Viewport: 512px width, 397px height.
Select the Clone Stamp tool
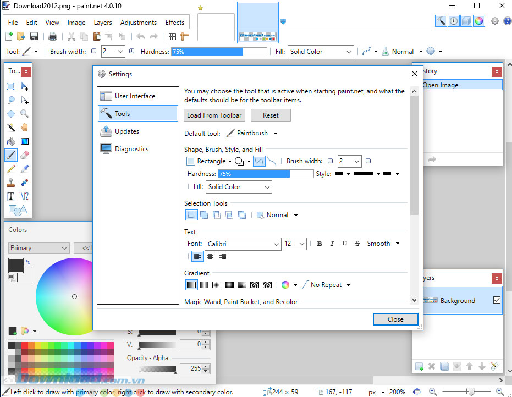pos(11,183)
